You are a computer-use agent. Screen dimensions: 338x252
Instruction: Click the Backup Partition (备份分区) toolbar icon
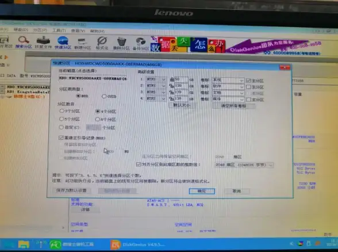pos(140,44)
